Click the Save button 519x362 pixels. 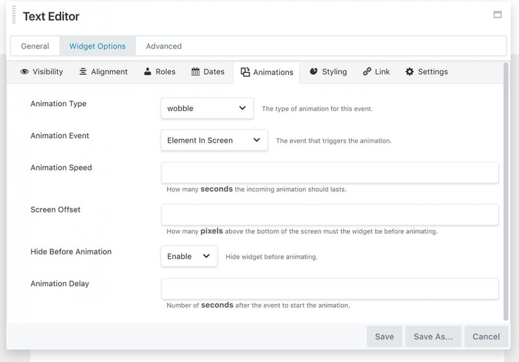(x=384, y=336)
